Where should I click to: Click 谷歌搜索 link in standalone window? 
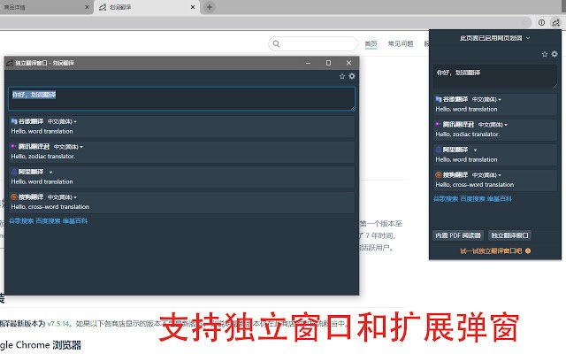click(21, 221)
